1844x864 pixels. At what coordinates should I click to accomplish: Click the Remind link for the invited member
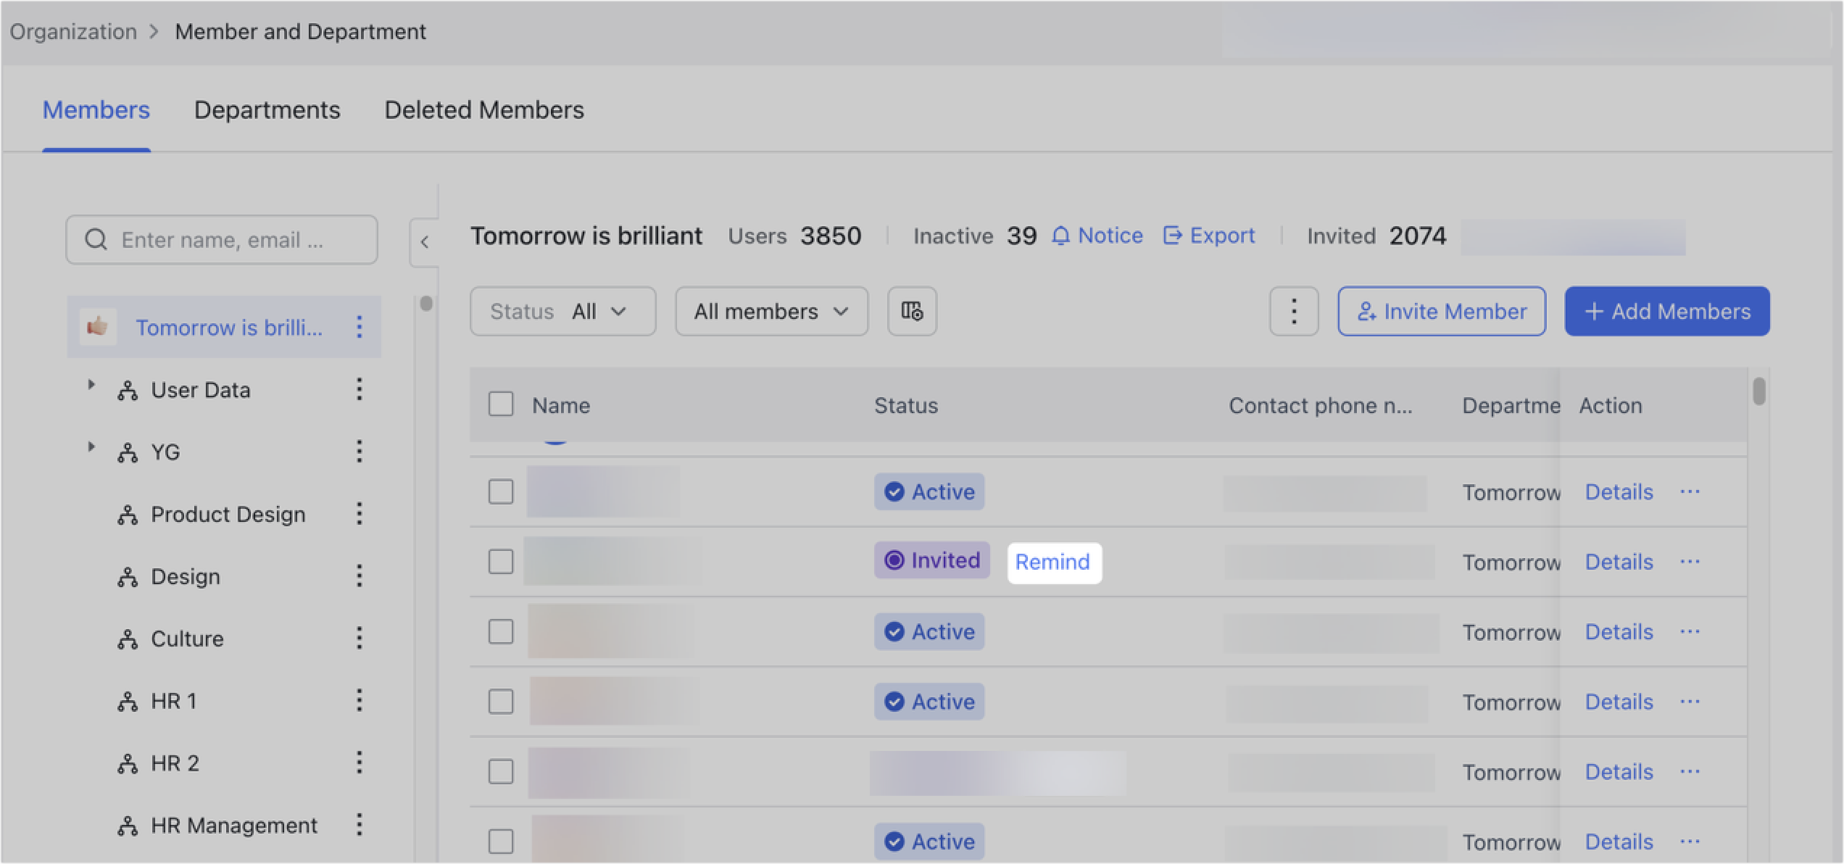[1054, 562]
